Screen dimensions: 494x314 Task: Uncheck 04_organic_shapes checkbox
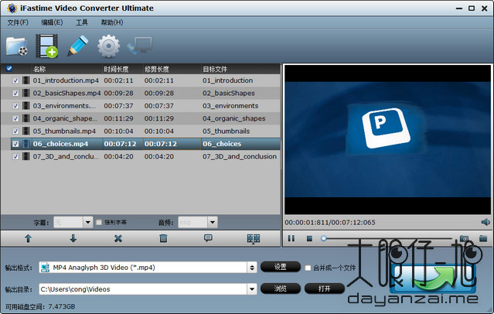coord(15,118)
